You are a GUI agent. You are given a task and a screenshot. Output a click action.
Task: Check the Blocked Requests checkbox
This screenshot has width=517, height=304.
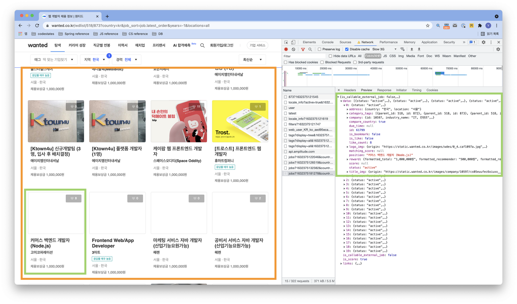322,62
